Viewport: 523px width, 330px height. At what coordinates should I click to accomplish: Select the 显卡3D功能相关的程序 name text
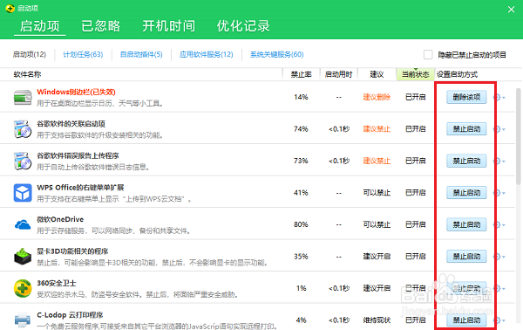[x=72, y=251]
